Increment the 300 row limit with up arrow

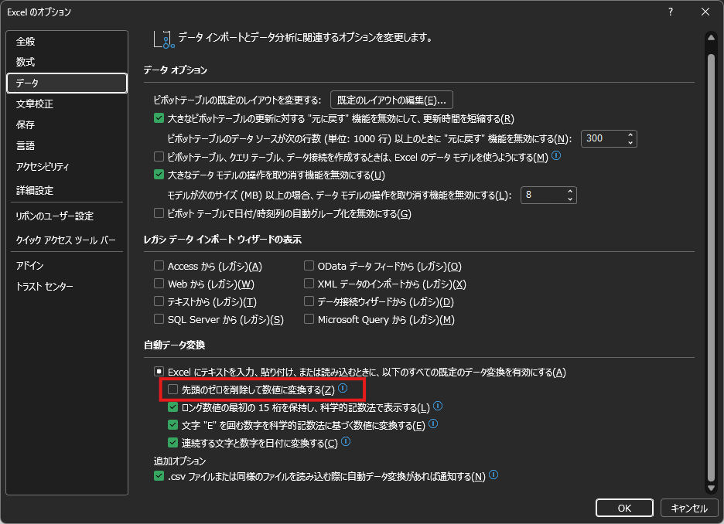point(630,134)
